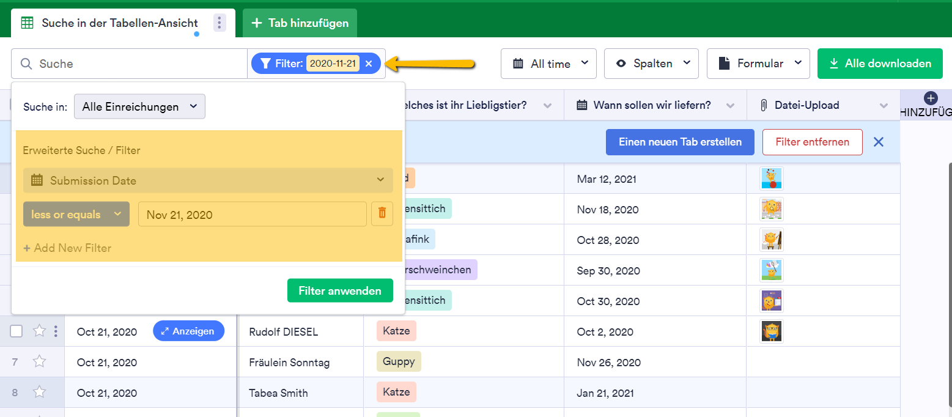This screenshot has width=952, height=417.
Task: Click the Tab hinzufügen tab
Action: tap(300, 23)
